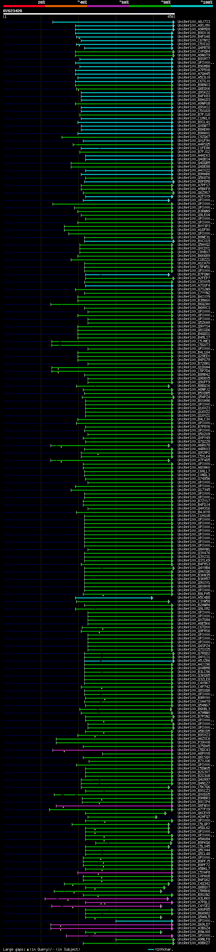216x952 pixels.
Task: Click label UniRef100_B7PSN2
Action: 194,716
